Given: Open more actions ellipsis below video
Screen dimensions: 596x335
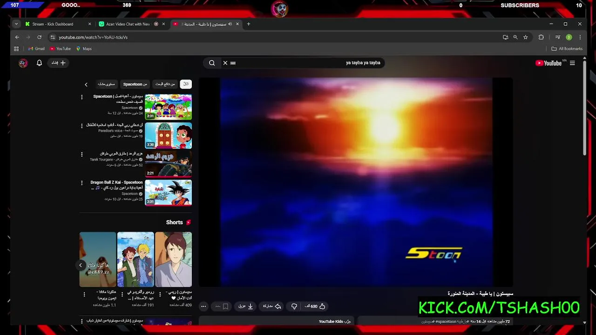Looking at the screenshot, I should 203,306.
